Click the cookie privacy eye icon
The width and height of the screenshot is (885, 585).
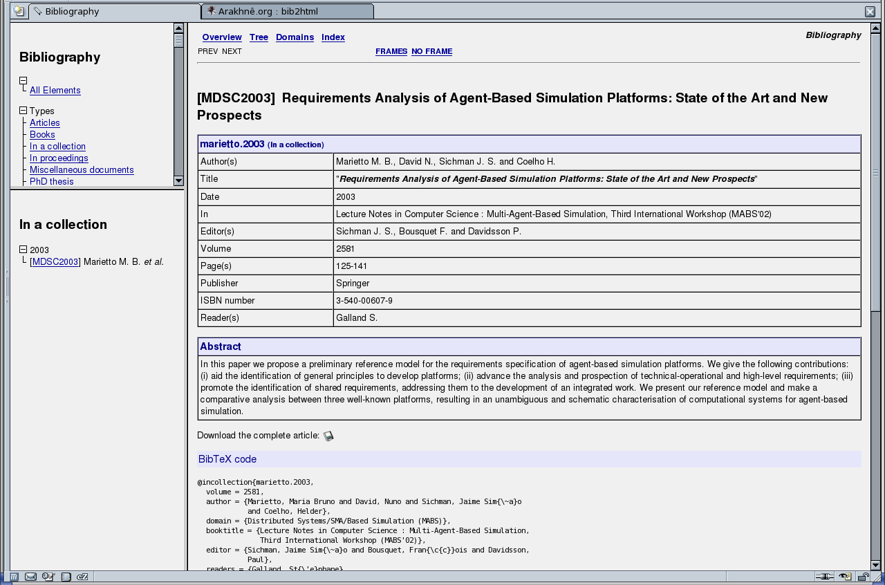coord(845,577)
